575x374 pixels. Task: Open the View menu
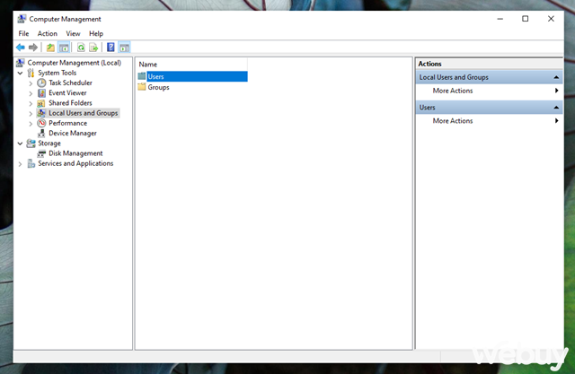pyautogui.click(x=73, y=33)
